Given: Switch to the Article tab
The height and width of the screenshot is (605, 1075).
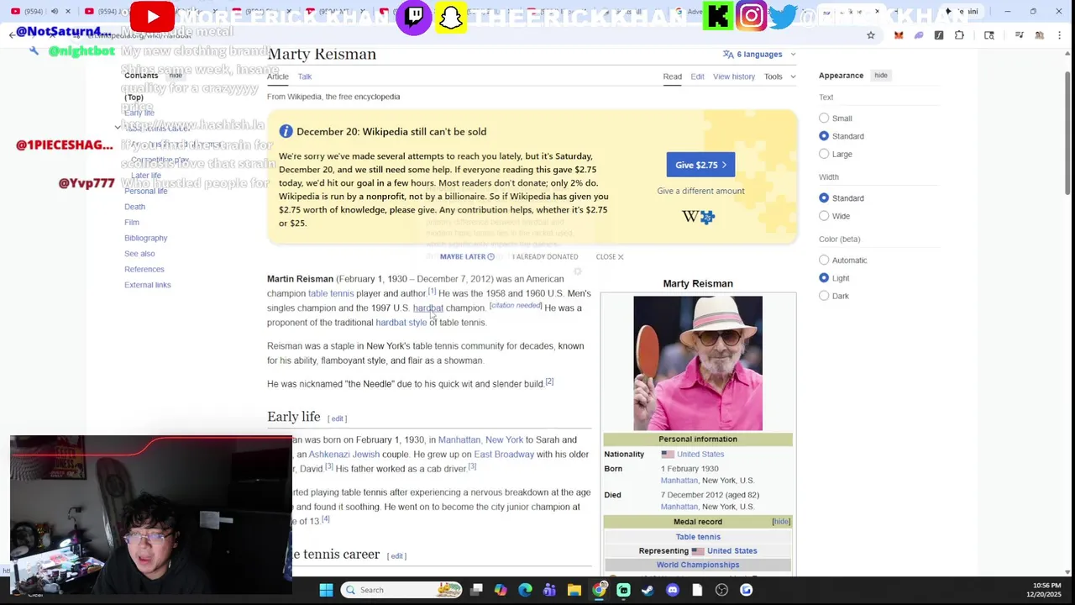Looking at the screenshot, I should point(278,76).
